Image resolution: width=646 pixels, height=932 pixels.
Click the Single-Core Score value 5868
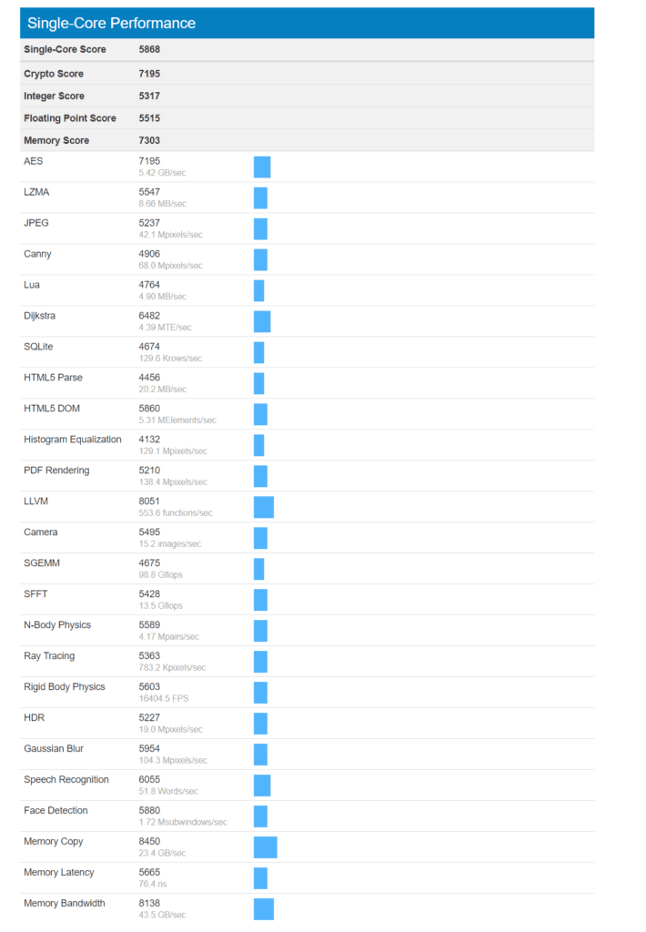(149, 49)
